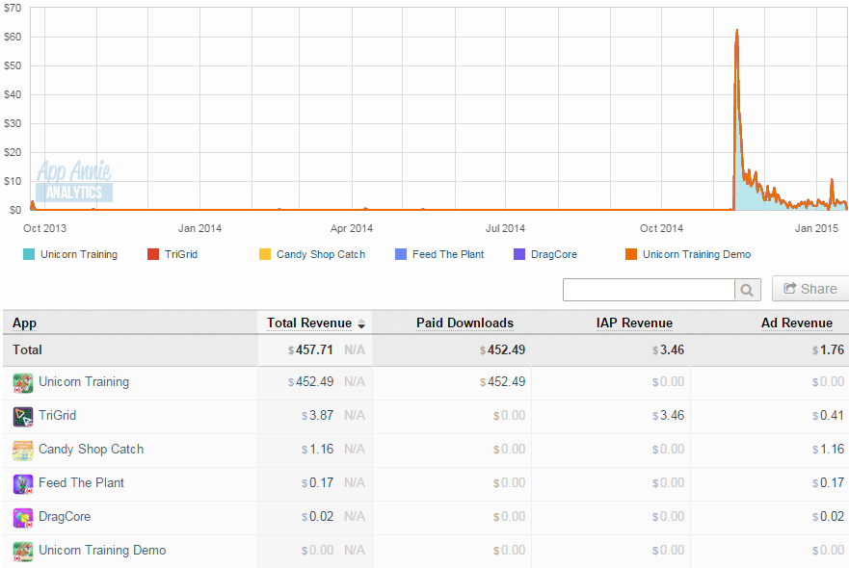
Task: Sort table by App column header
Action: (x=25, y=323)
